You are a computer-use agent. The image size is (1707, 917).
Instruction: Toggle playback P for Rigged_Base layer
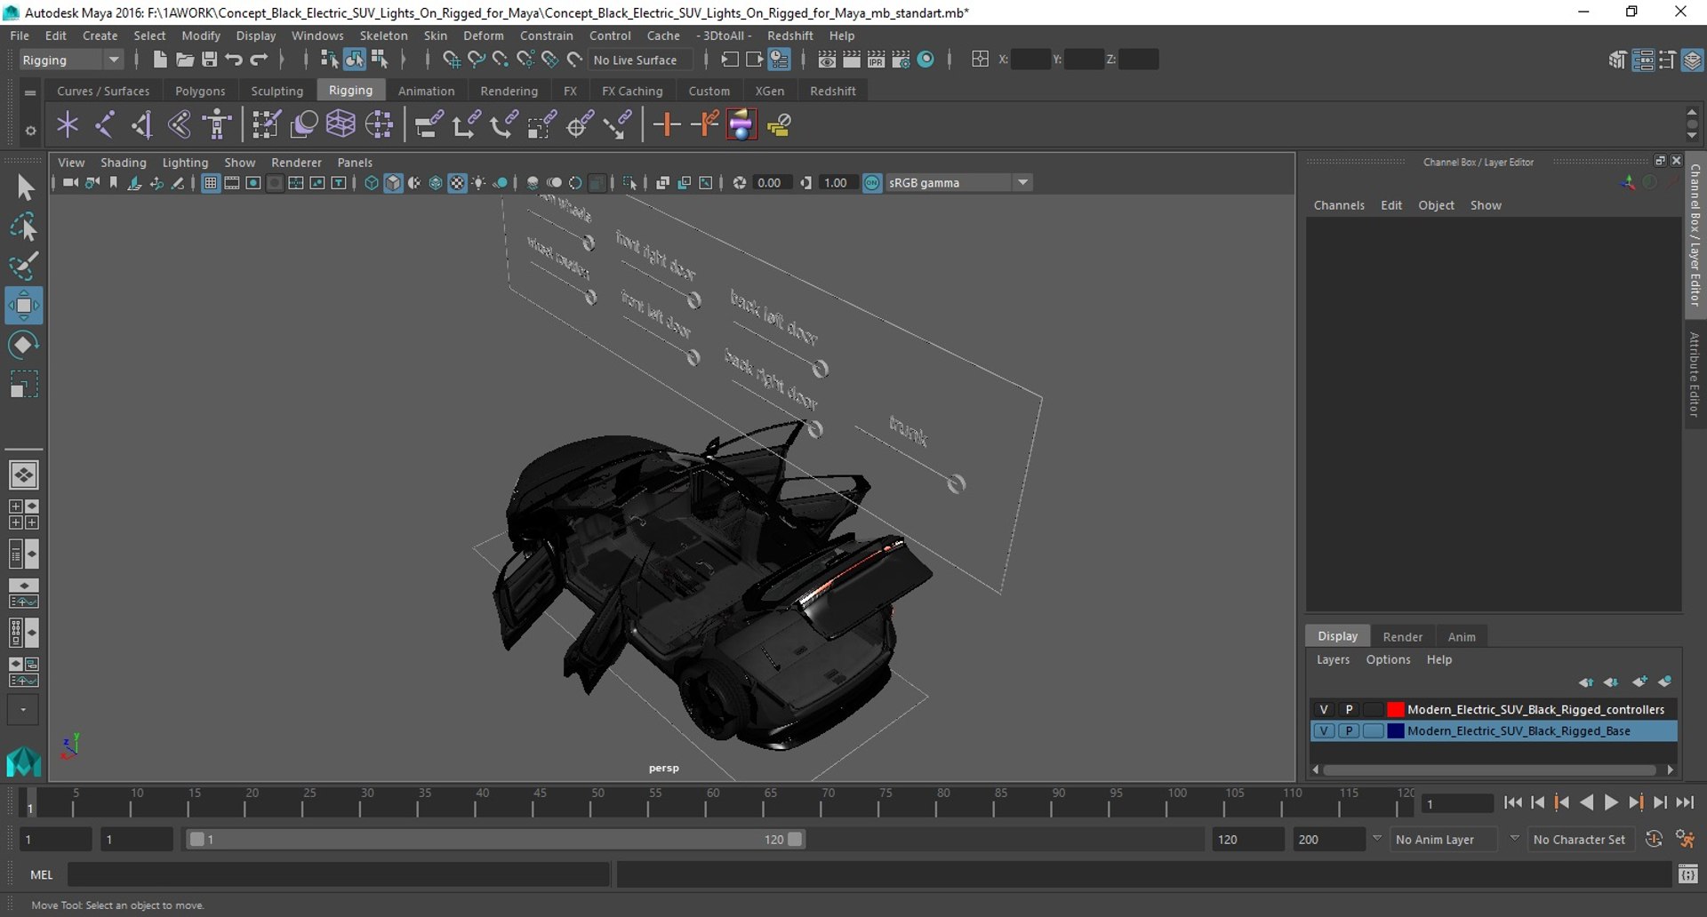point(1349,730)
